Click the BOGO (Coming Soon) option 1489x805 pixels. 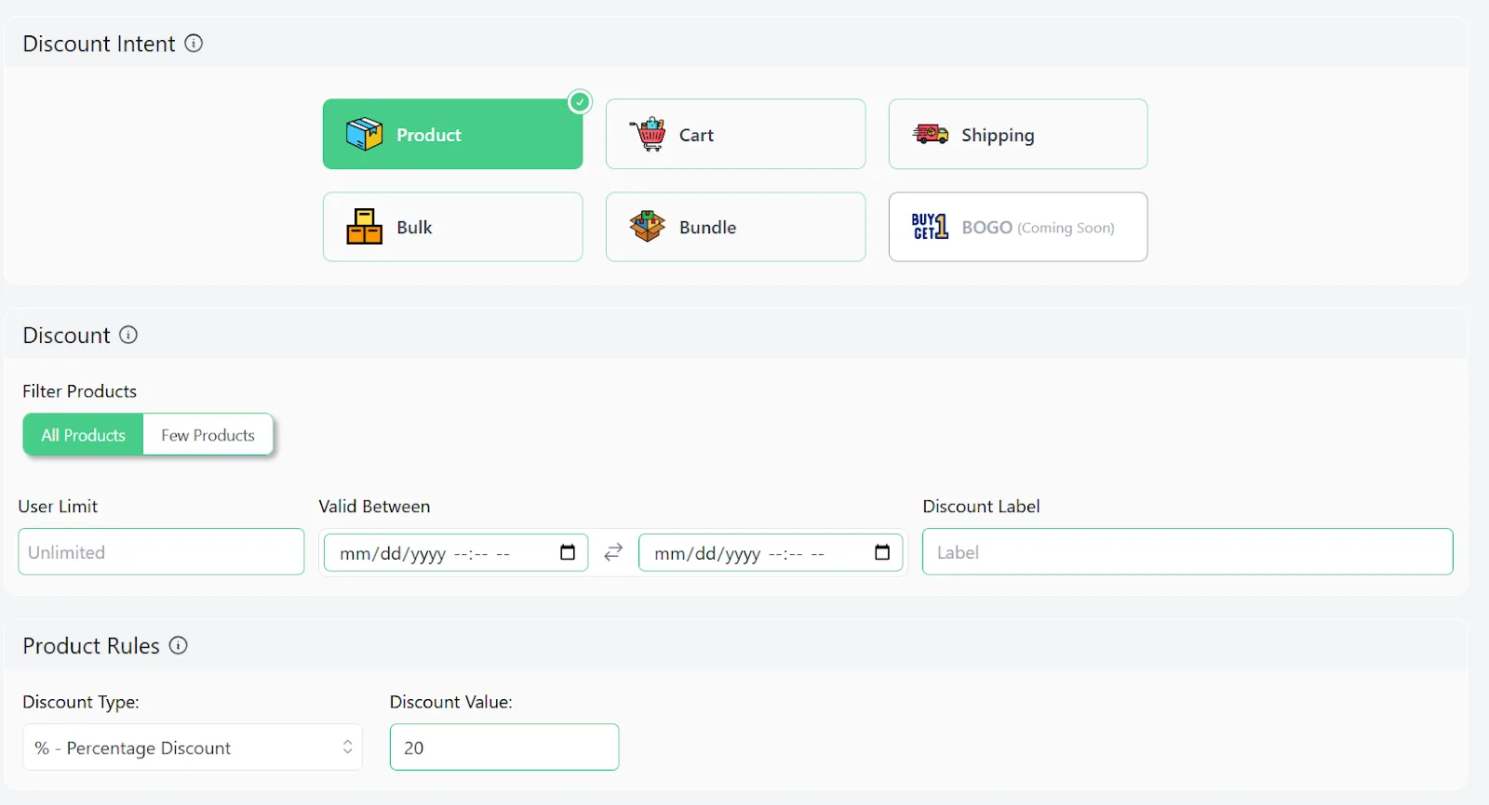[x=1018, y=227]
